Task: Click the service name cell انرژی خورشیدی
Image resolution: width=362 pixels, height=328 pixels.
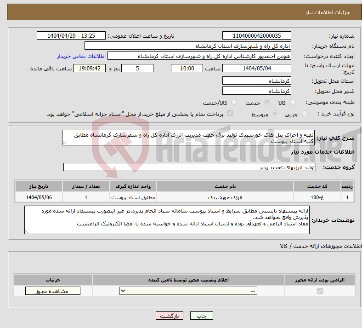Action: point(225,197)
